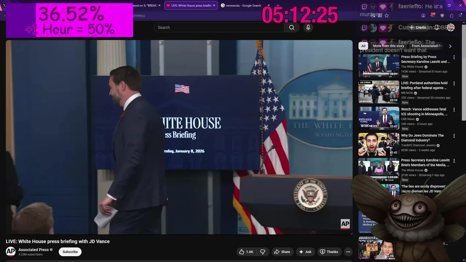Open the Ask sparkle button
The height and width of the screenshot is (262, 466).
[x=305, y=252]
